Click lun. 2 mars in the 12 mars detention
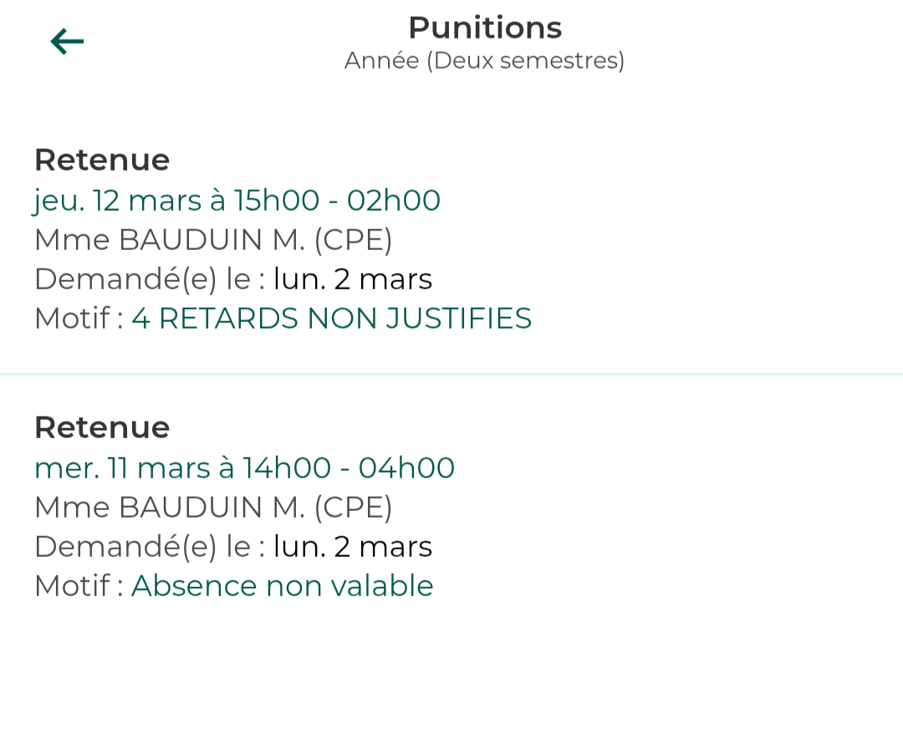The image size is (903, 745). pos(353,279)
